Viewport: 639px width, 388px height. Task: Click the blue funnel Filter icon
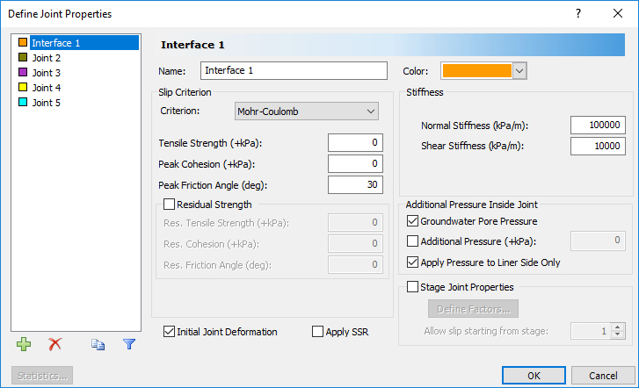coord(128,344)
